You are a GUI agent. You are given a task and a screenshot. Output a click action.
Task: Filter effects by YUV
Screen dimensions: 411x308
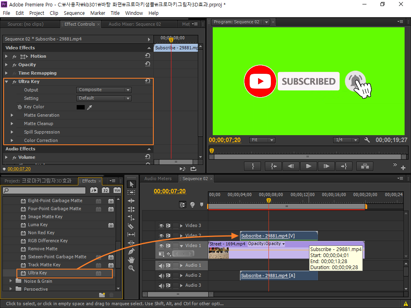point(117,190)
